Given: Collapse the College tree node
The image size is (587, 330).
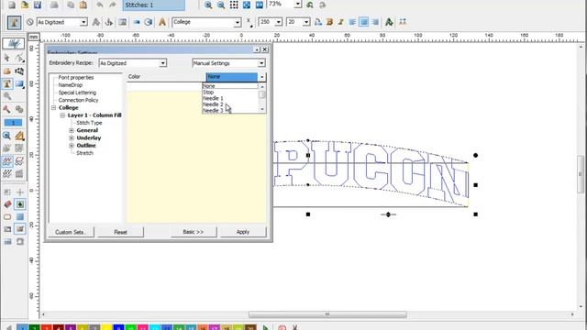Looking at the screenshot, I should 54,108.
